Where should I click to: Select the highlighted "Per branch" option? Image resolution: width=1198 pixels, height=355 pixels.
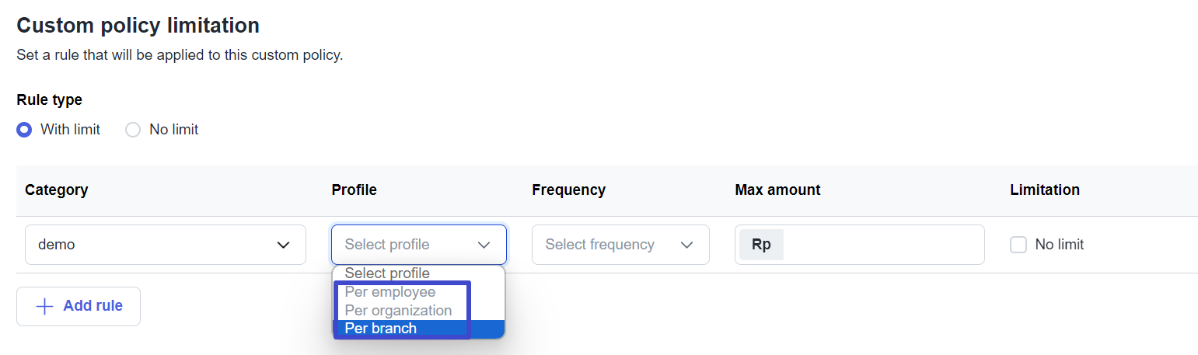[381, 329]
